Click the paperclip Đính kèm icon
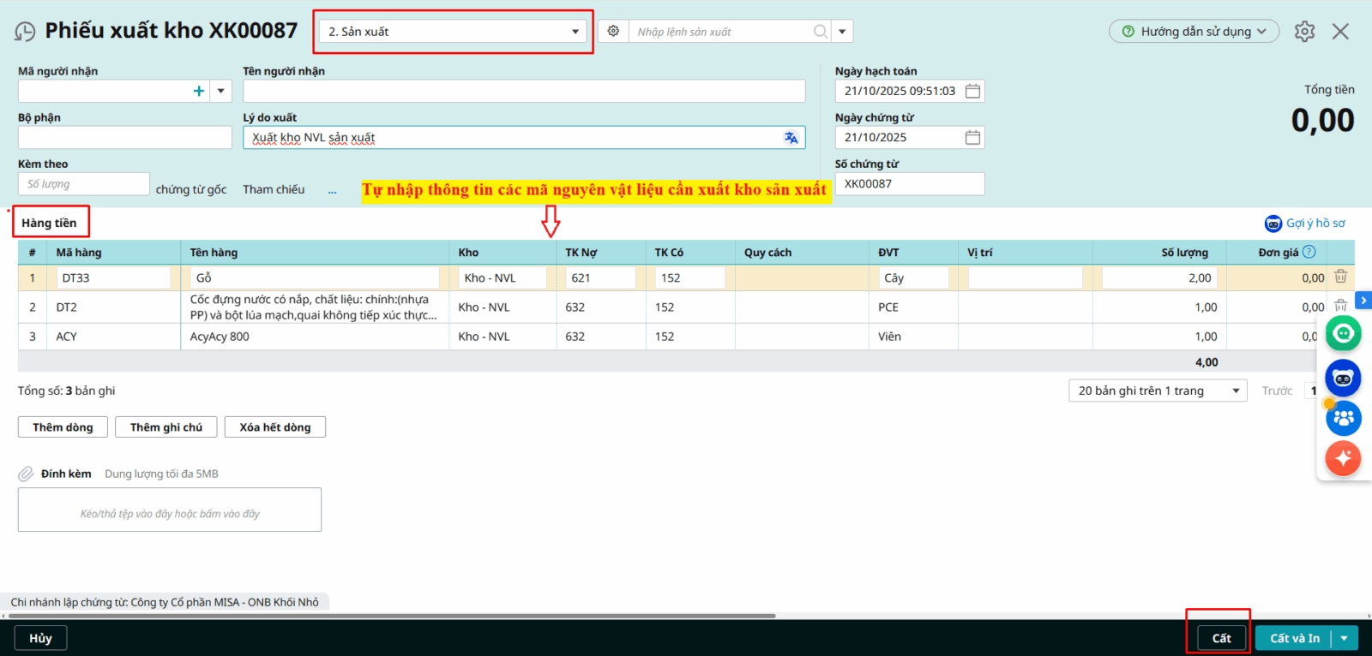 click(27, 474)
